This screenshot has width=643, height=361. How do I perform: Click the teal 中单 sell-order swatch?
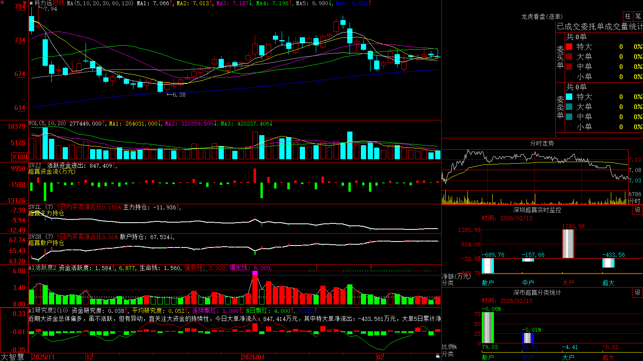click(569, 117)
